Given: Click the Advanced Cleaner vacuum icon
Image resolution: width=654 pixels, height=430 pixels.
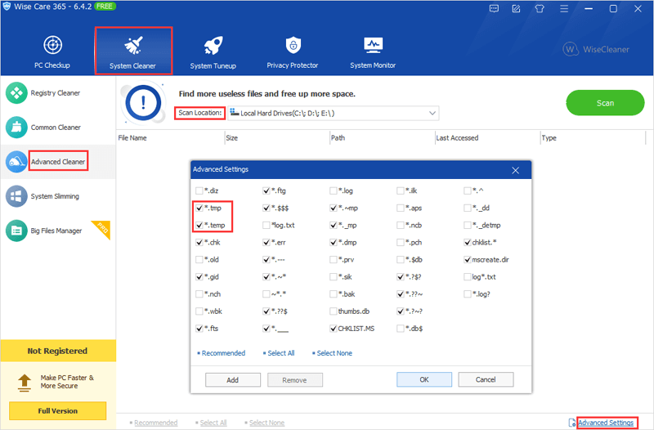Looking at the screenshot, I should pyautogui.click(x=16, y=161).
